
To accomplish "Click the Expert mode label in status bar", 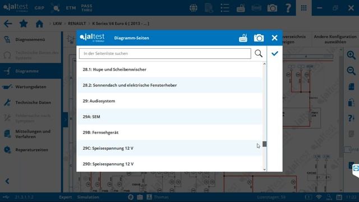I will (x=66, y=197).
